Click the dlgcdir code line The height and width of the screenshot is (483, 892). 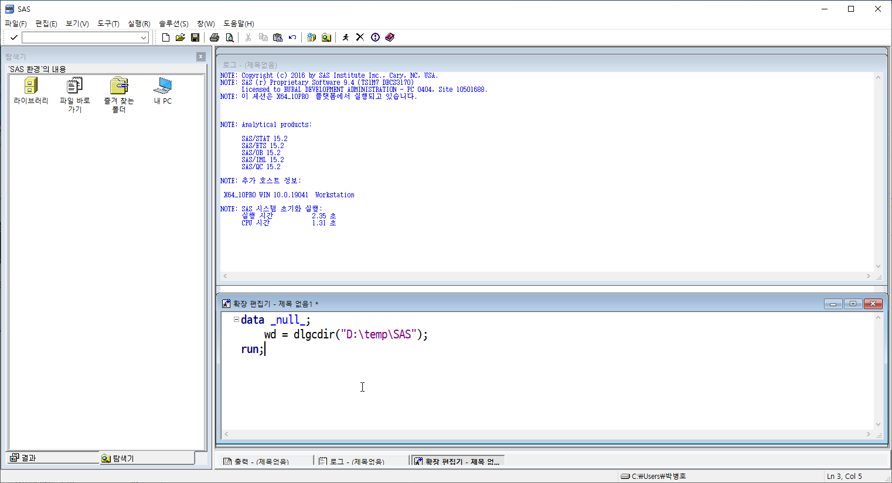346,334
